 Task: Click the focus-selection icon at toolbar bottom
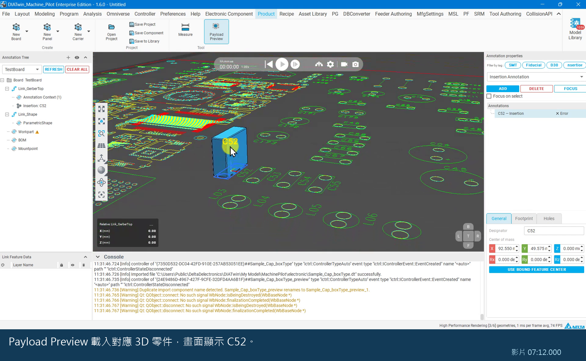pos(101,195)
